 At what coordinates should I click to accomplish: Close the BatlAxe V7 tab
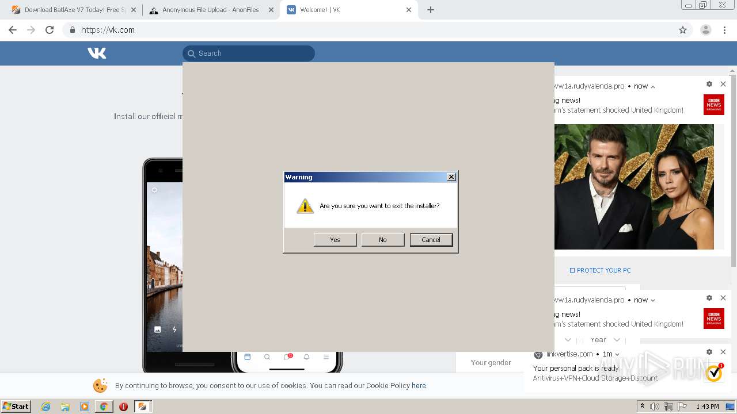(133, 10)
